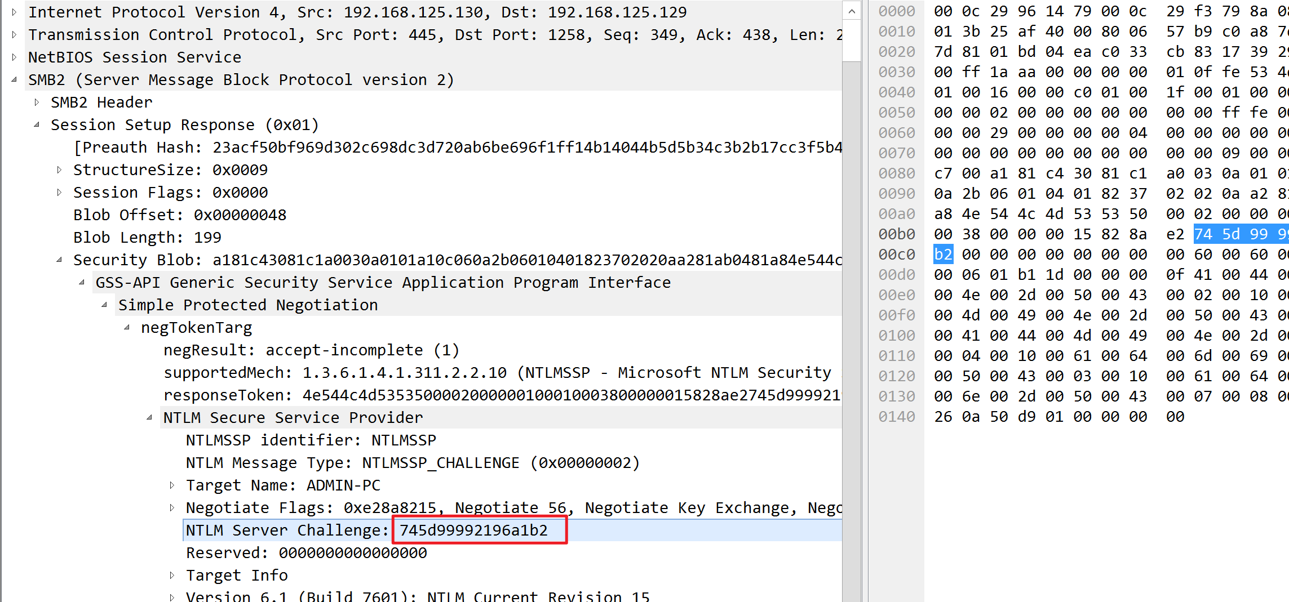The height and width of the screenshot is (602, 1289).
Task: Click the highlighted byte b2 at offset 00c0
Action: pos(943,254)
